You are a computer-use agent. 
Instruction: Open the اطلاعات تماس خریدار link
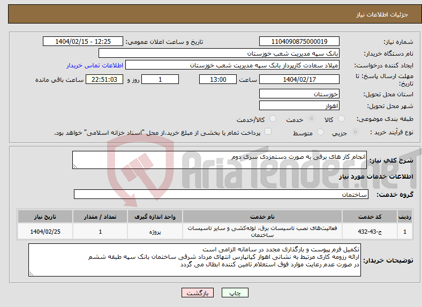(95, 65)
